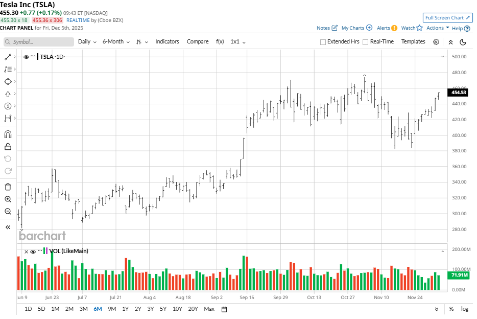Open the bar type chart style dropdown

[x=142, y=42]
